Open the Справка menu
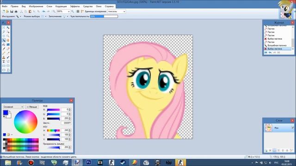The width and height of the screenshot is (296, 166). coord(109,6)
